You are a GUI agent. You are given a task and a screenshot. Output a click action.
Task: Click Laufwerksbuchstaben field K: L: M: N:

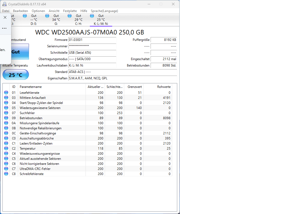92,65
